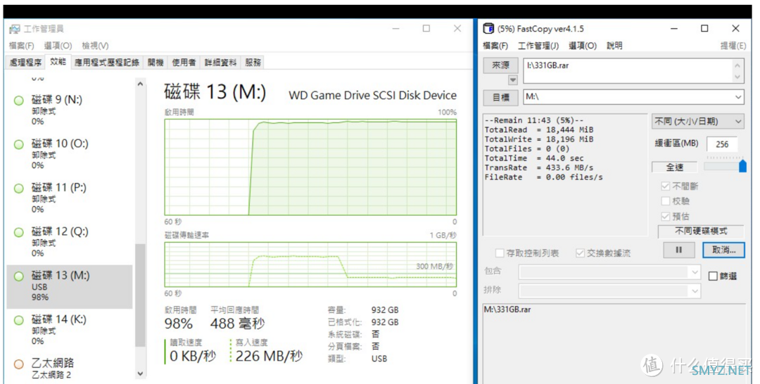Click the 全速 (full speed) button
Viewport: 760px width, 384px height.
pos(674,167)
